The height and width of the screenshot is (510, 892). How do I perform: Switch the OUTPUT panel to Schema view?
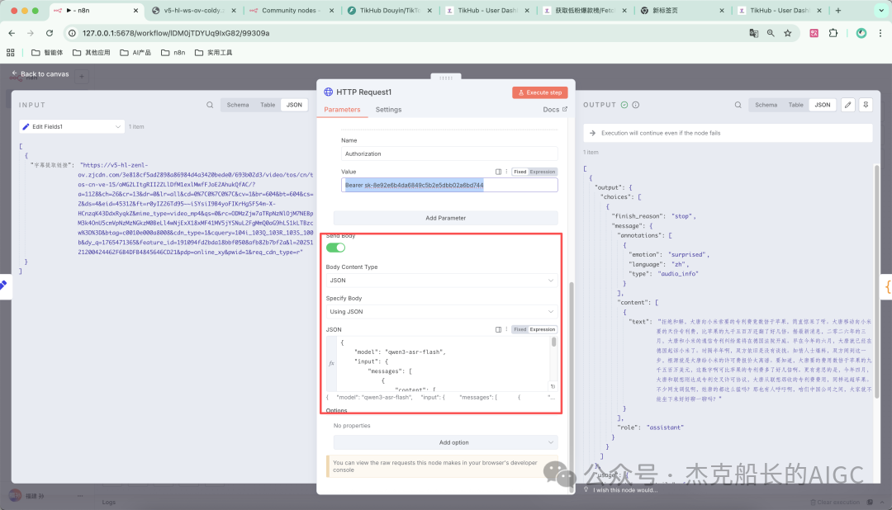(766, 105)
